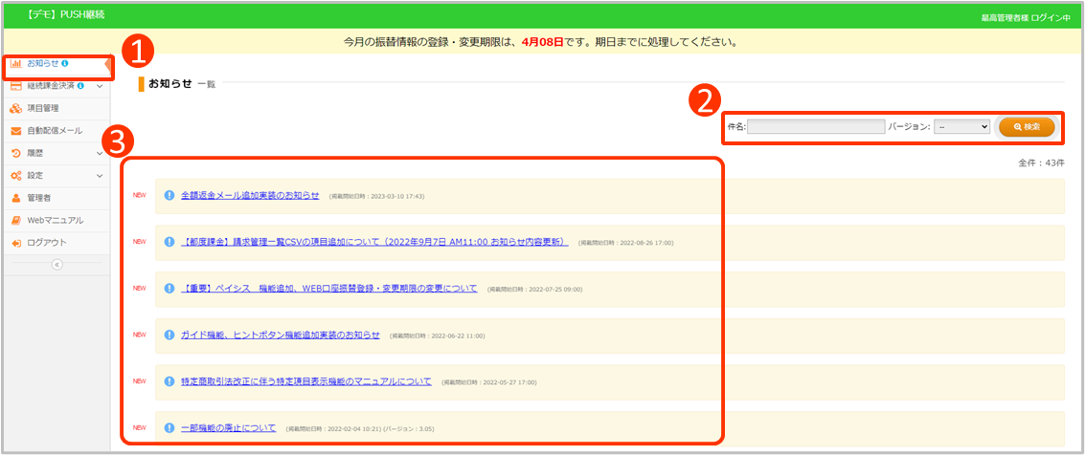Expand the 設定 submenu chevron
1085x455 pixels.
(x=101, y=176)
